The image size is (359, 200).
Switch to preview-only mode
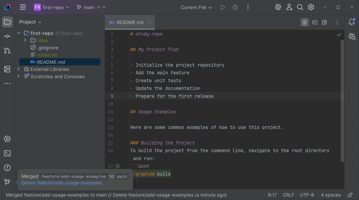click(x=324, y=22)
